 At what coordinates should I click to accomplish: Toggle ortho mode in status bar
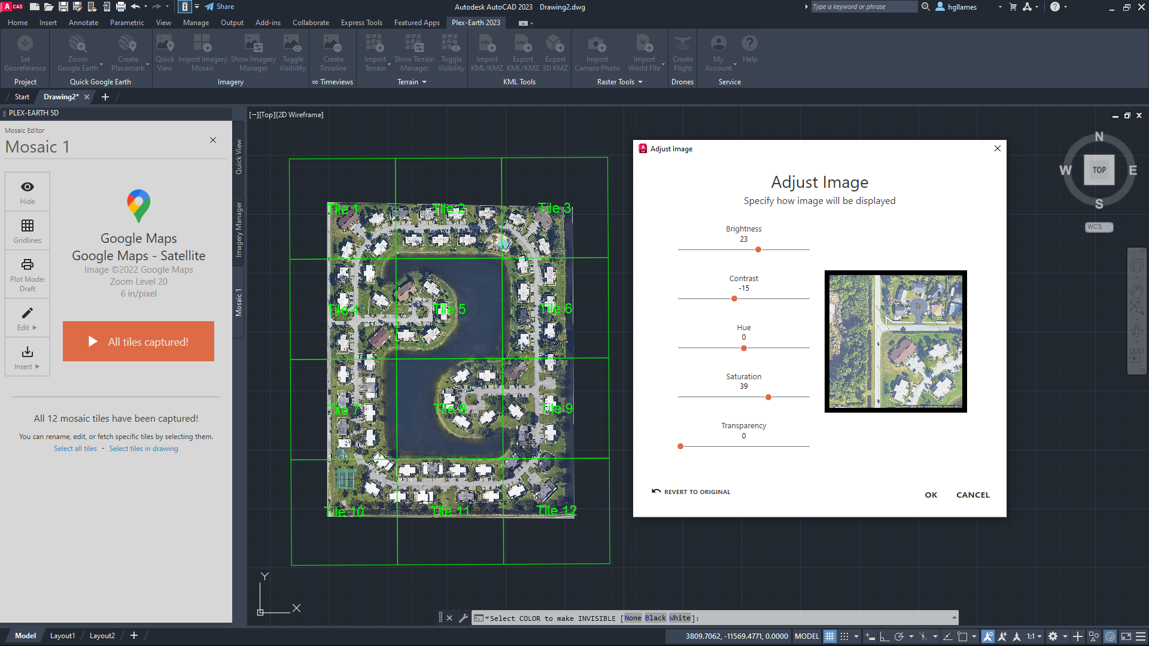coord(884,636)
